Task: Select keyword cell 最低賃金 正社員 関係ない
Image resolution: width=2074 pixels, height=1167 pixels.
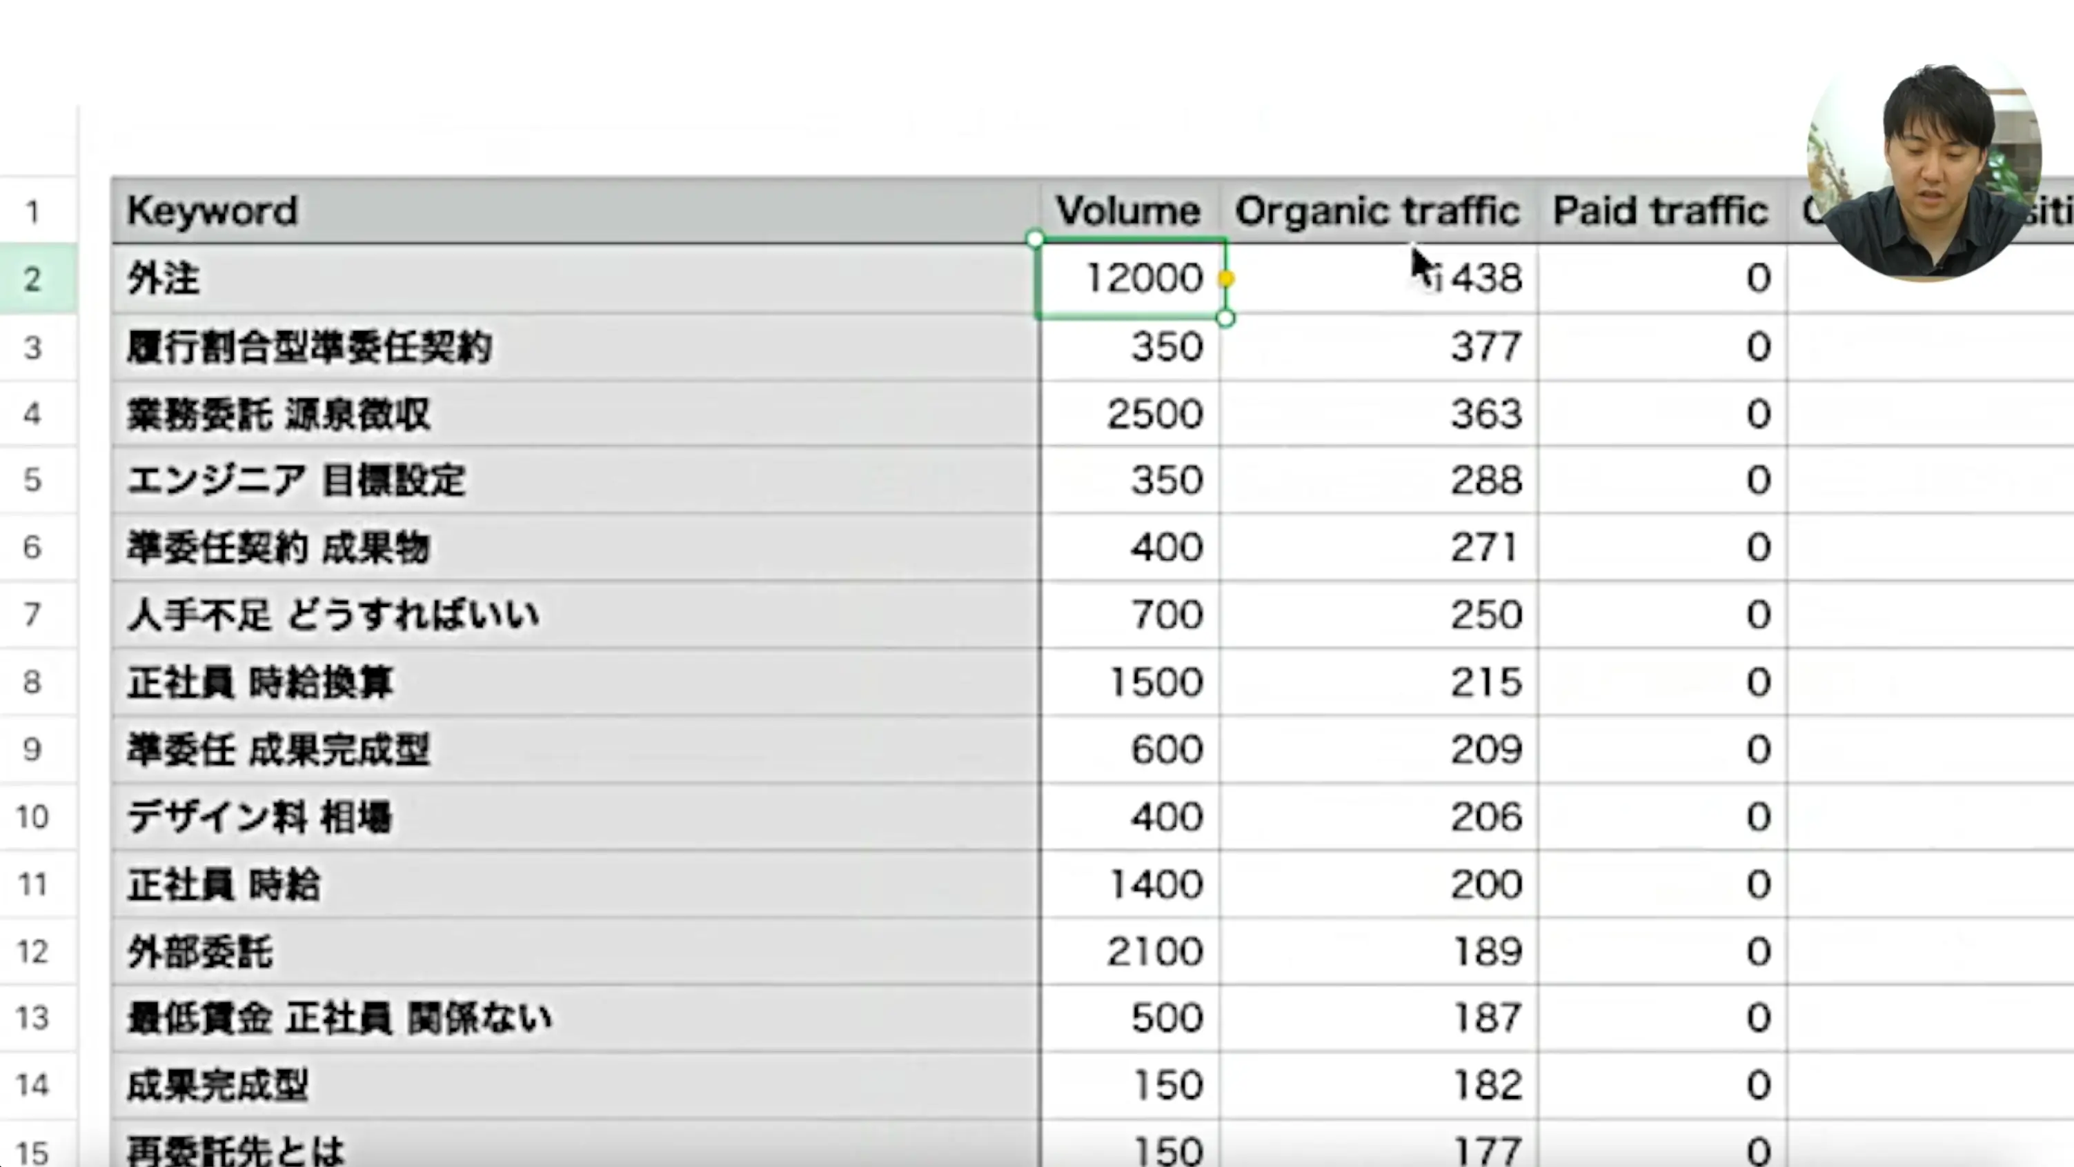Action: tap(575, 1018)
